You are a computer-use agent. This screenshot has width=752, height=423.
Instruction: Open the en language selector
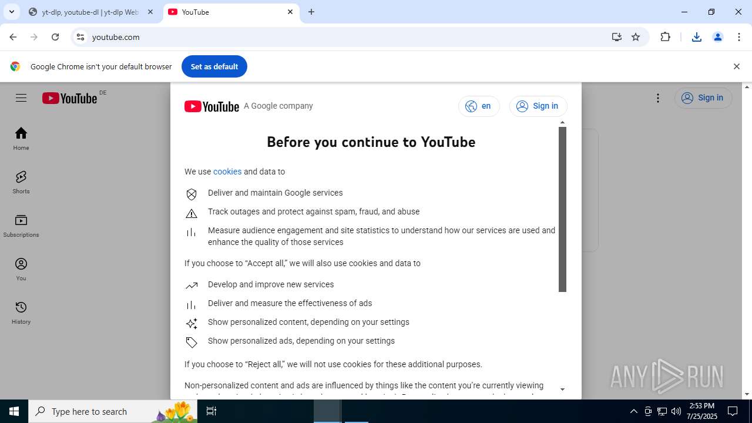pos(479,106)
